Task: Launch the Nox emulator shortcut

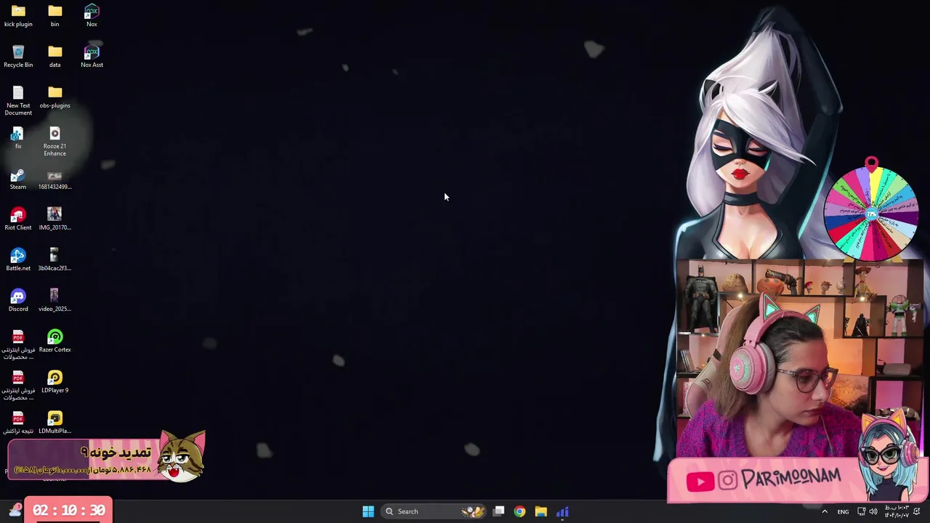Action: 92,16
